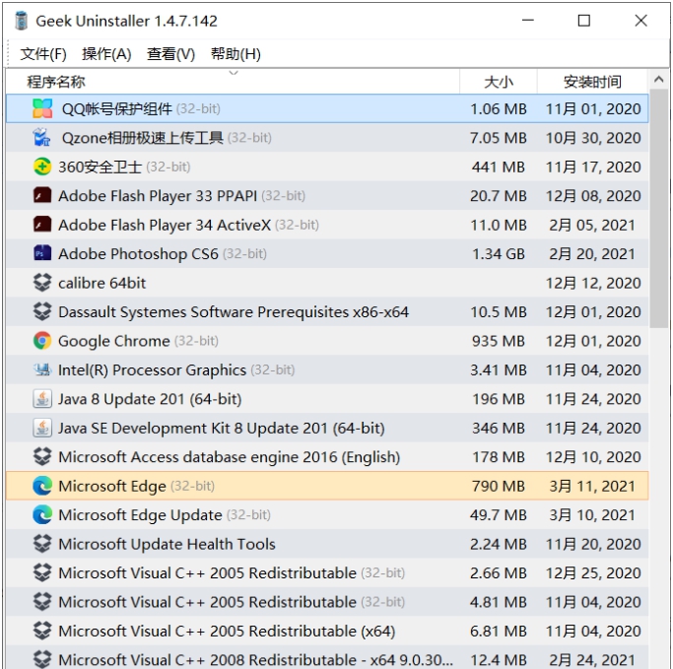Click the 11月 17, 2020 install date

[593, 167]
